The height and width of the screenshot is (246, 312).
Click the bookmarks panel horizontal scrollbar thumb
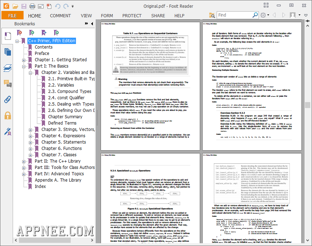[45, 240]
